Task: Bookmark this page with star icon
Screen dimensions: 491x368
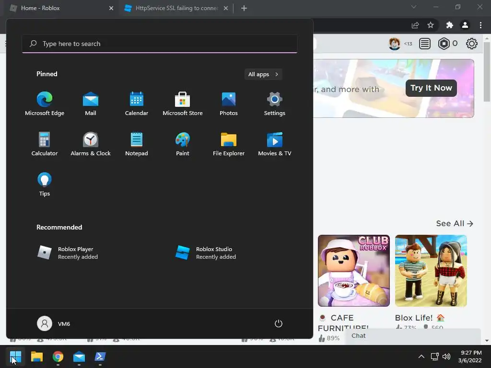Action: pyautogui.click(x=431, y=25)
